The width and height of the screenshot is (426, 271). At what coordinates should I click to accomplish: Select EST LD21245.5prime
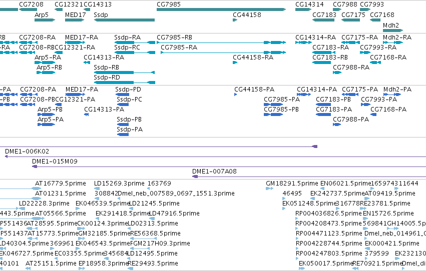tap(131, 208)
